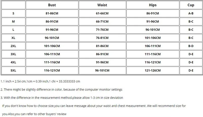Click the 1-3 cm size deviation note

[62, 98]
